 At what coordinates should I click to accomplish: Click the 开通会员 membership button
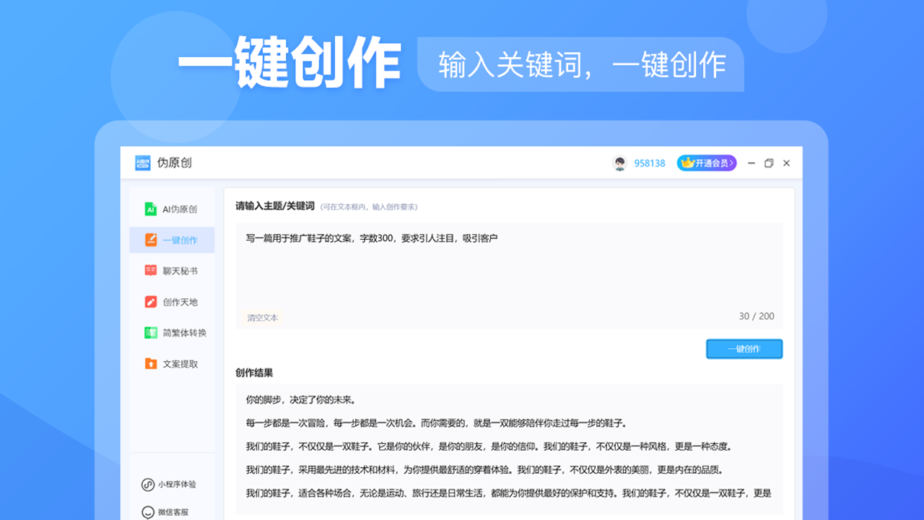click(706, 163)
